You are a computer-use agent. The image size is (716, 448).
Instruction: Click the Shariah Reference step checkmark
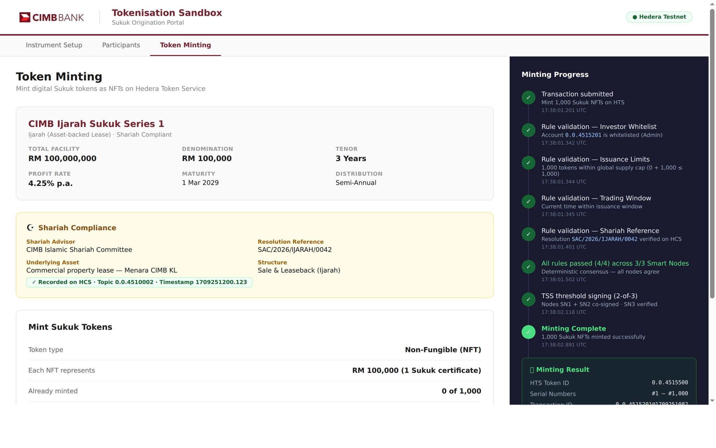tap(528, 234)
